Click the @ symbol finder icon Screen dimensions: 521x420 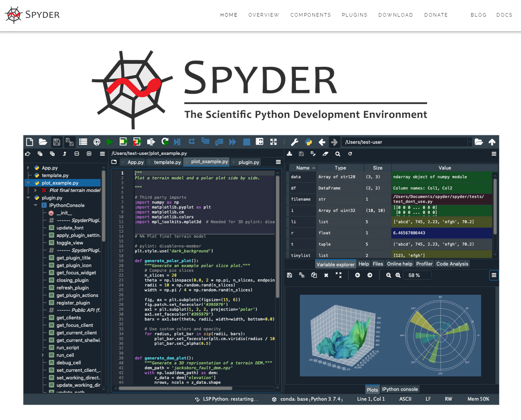[x=97, y=142]
